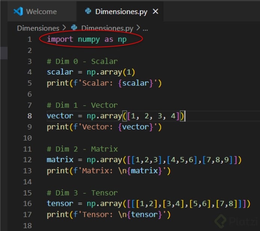Click the print Vector f-string line

pos(104,127)
